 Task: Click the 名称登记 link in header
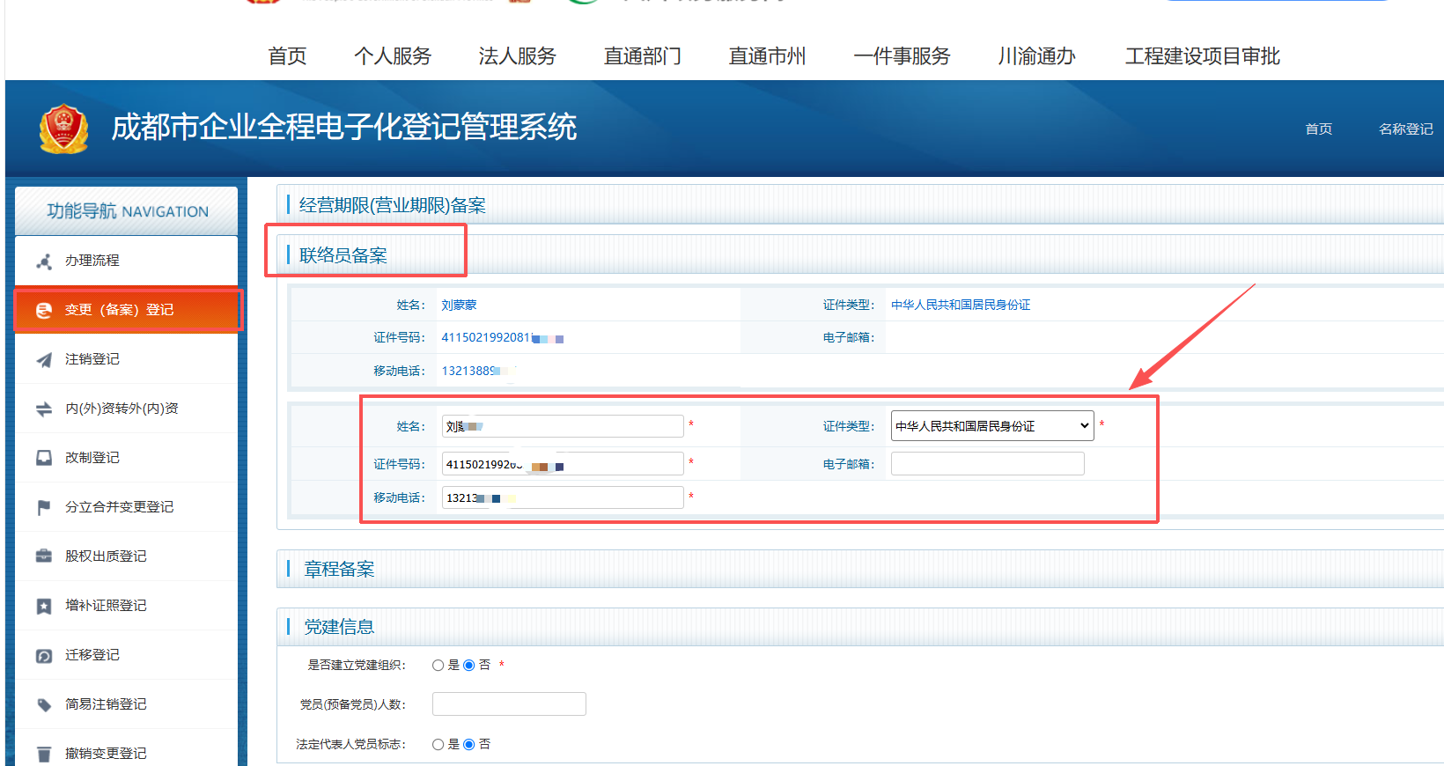tap(1405, 129)
